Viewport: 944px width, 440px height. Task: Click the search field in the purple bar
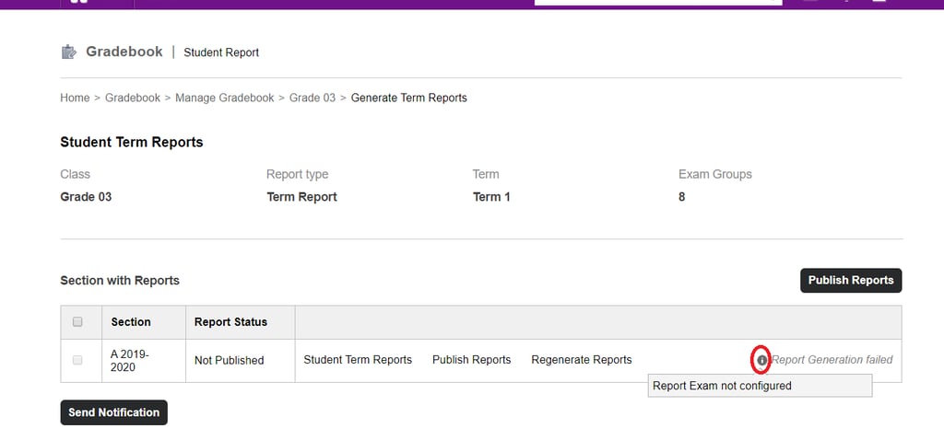click(657, 2)
